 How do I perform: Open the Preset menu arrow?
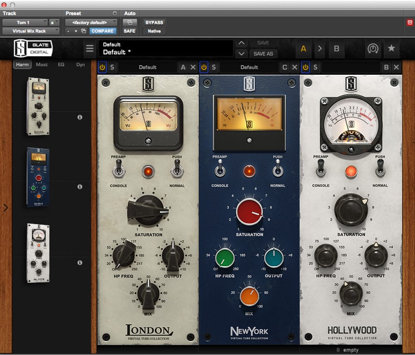[x=115, y=13]
